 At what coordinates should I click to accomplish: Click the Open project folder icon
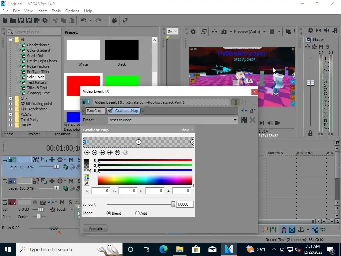pos(13,20)
